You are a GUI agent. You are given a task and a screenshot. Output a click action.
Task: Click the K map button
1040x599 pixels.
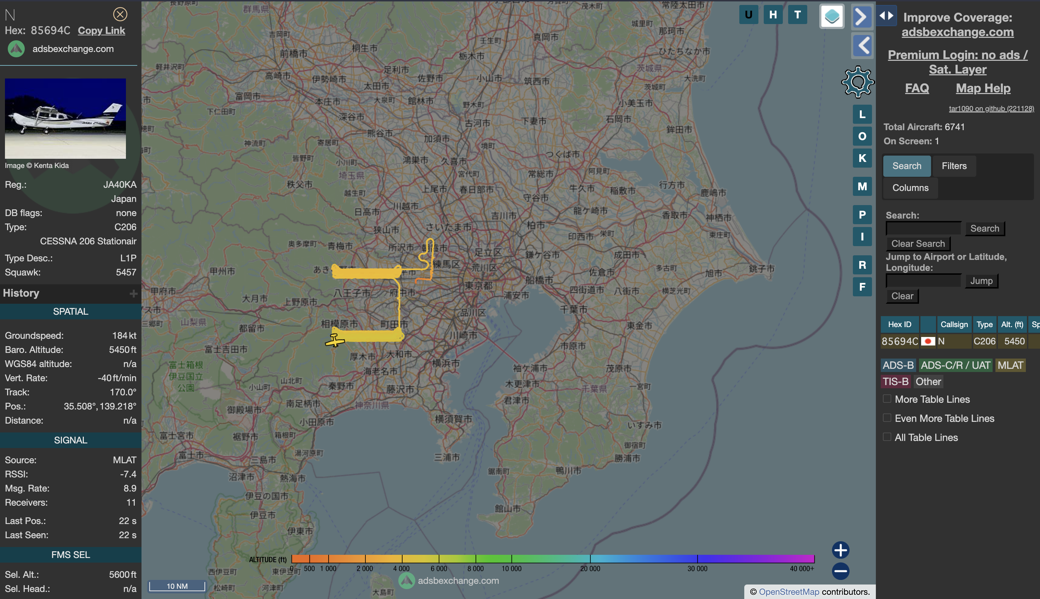(x=862, y=158)
